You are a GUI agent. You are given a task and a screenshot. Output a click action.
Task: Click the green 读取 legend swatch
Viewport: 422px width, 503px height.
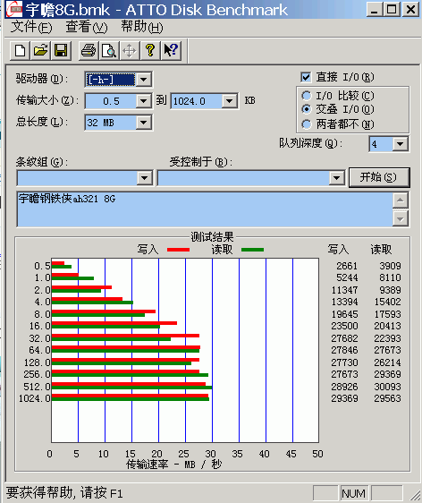tap(252, 250)
